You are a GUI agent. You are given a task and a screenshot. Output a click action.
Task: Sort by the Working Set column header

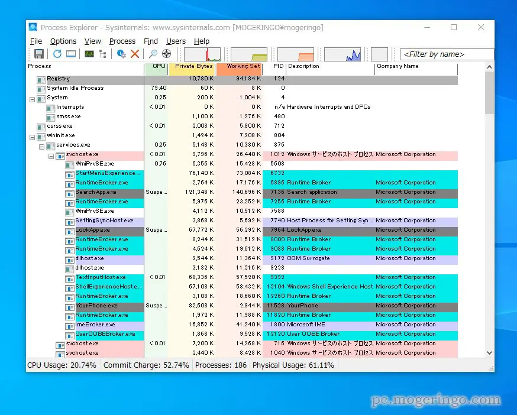coord(240,66)
